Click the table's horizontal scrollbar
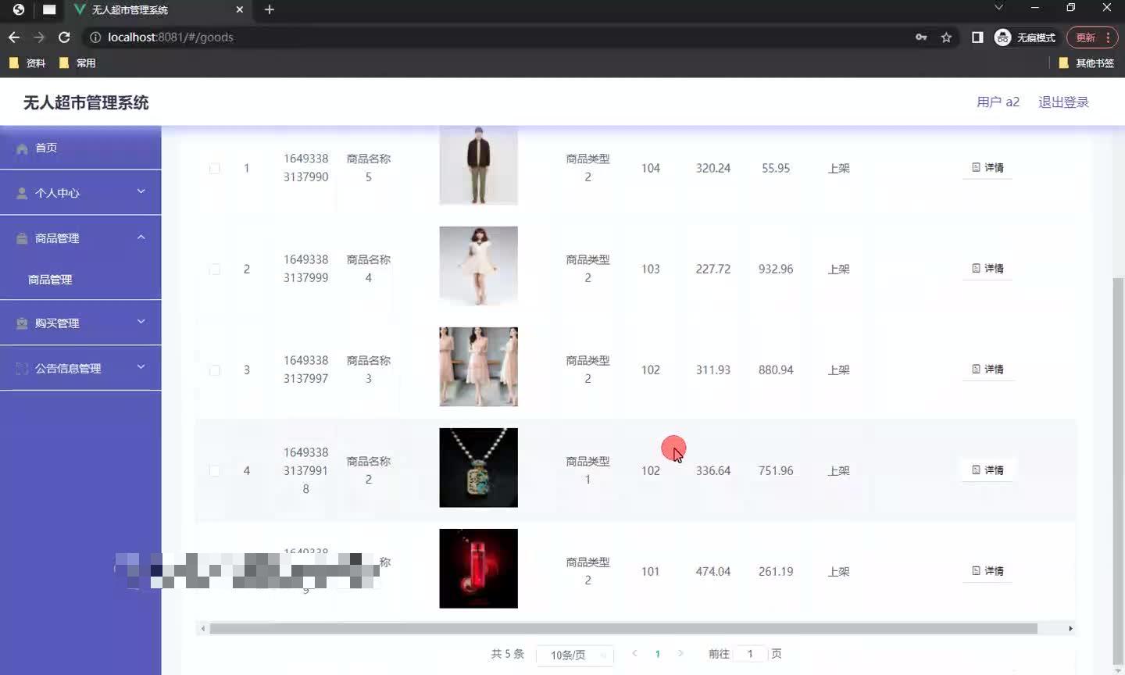This screenshot has height=675, width=1125. click(x=623, y=628)
